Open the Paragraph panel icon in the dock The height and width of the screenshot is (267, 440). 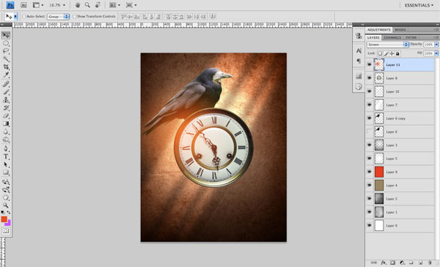tap(359, 61)
